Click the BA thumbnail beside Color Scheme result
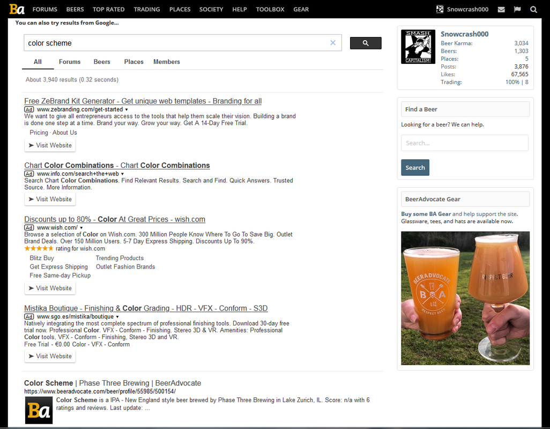The width and height of the screenshot is (550, 429). tap(39, 410)
